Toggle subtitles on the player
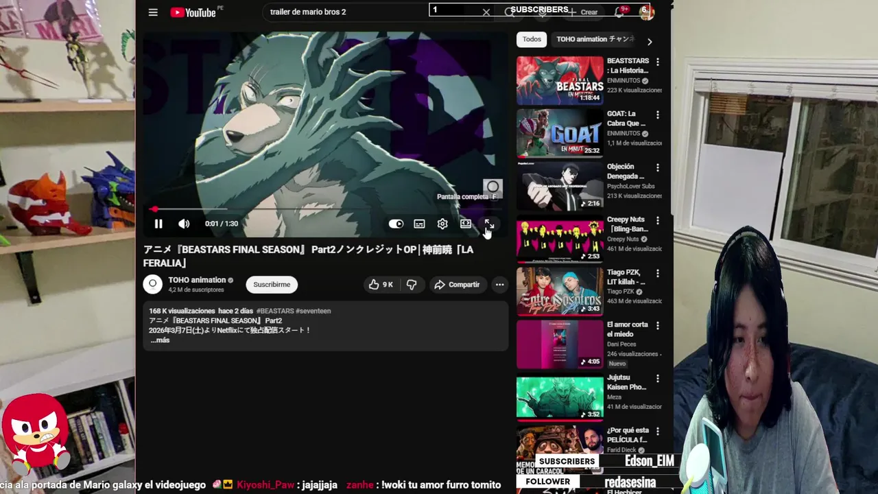Screen dimensions: 878x494 (419, 224)
